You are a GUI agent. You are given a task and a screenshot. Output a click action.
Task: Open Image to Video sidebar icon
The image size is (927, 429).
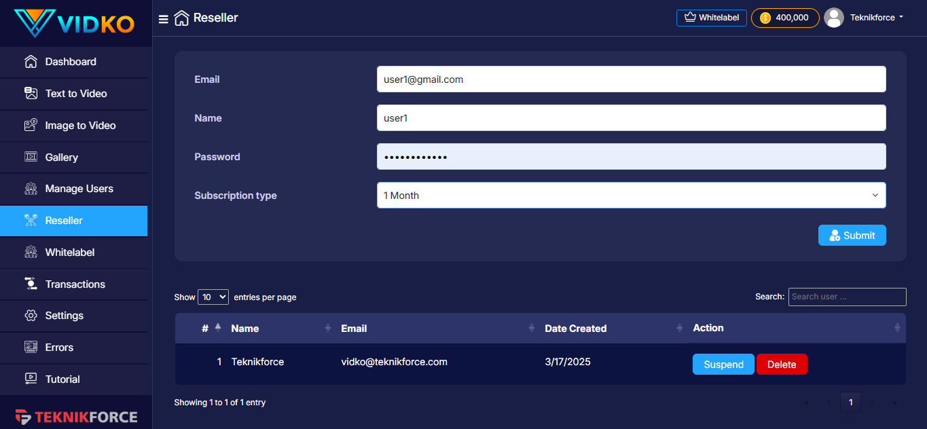click(31, 126)
